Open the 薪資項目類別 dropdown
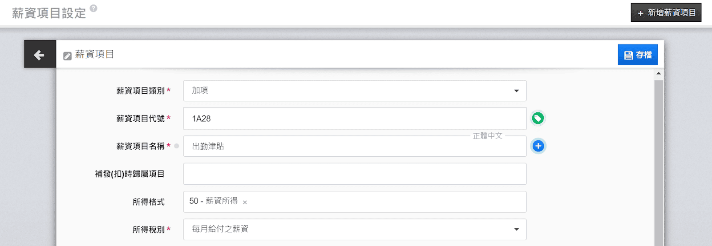Viewport: 712px width, 246px height. click(x=355, y=91)
